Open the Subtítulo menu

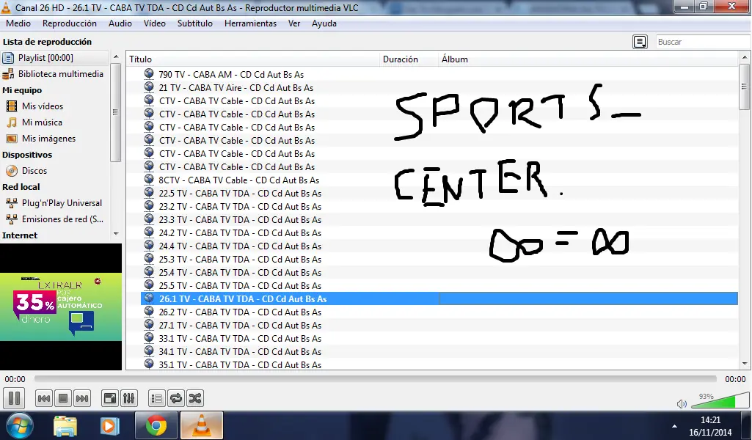coord(194,23)
